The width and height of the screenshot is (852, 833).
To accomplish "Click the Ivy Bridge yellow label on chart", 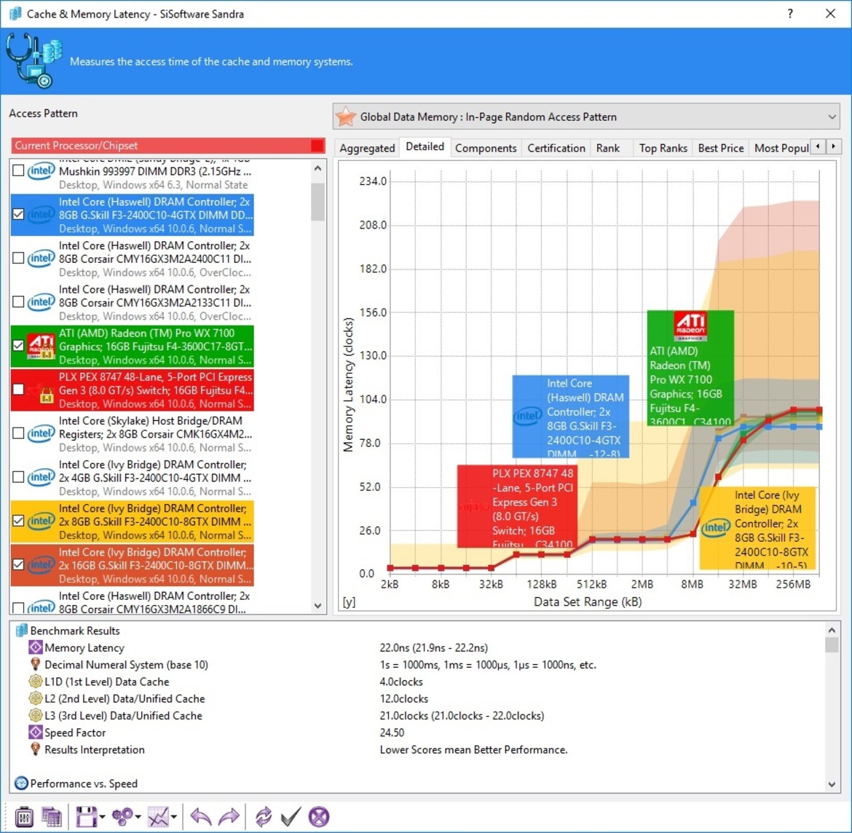I will point(757,528).
